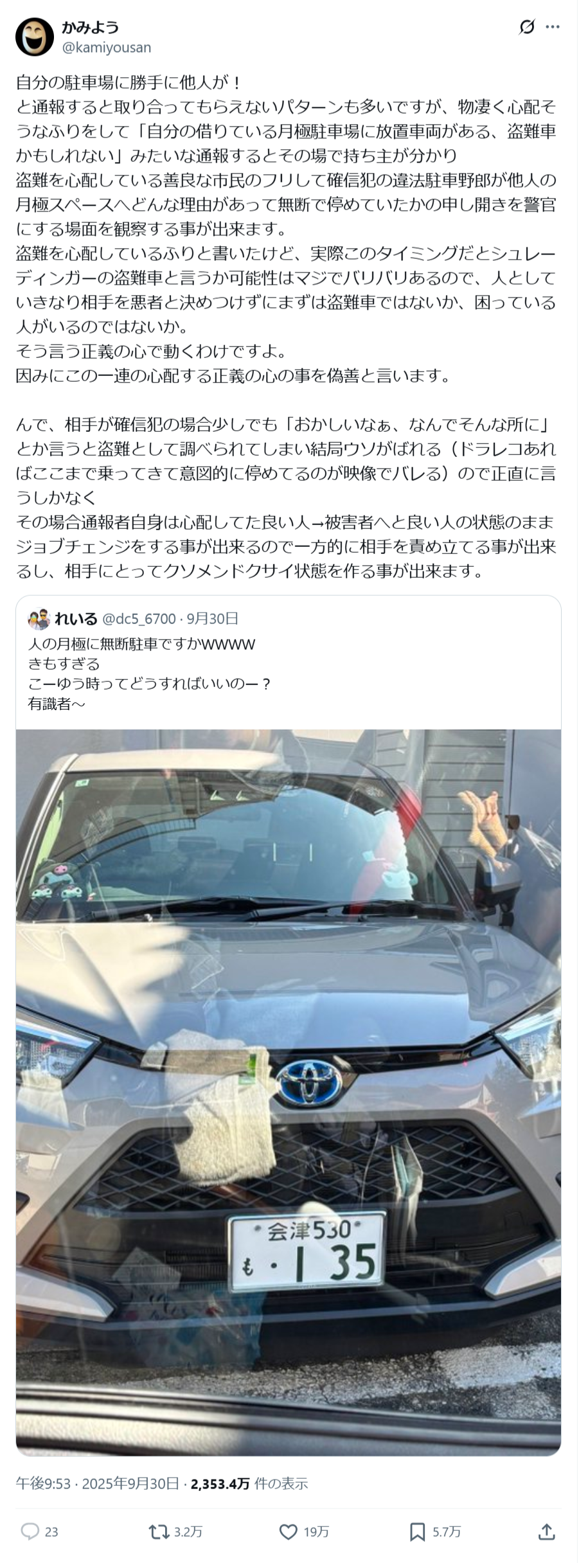Open the Grok explain icon
Viewport: 579px width, 1563px height.
coord(526,27)
